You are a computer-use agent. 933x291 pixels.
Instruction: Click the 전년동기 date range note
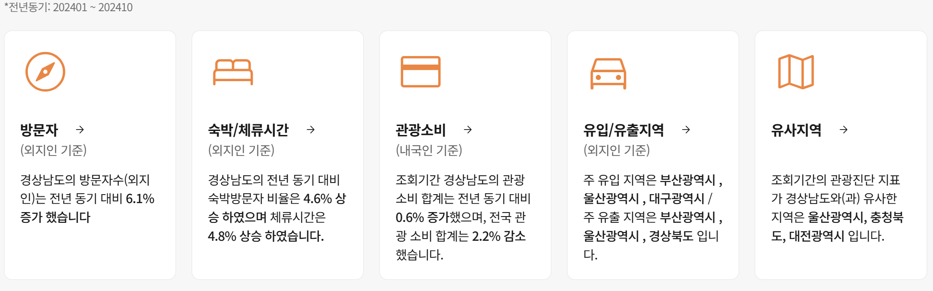(68, 8)
